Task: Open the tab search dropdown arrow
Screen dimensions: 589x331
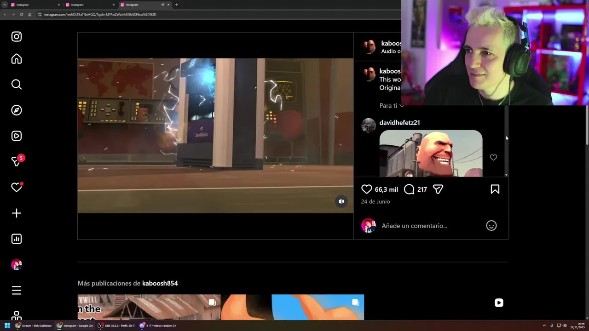Action: 4,5
